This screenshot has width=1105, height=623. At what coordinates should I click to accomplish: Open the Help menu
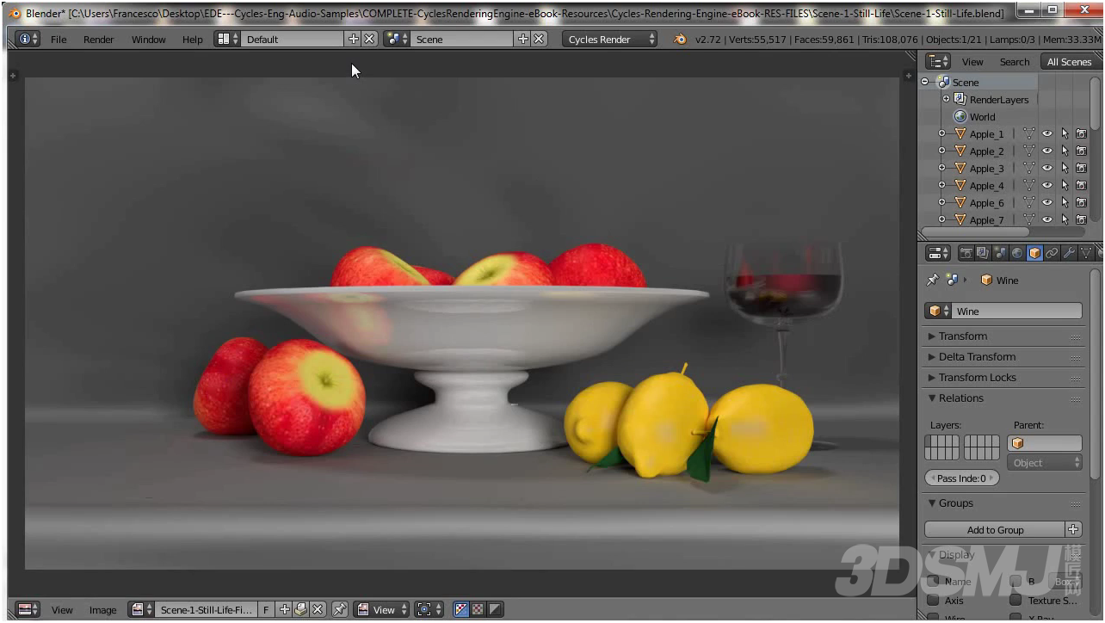pyautogui.click(x=192, y=40)
